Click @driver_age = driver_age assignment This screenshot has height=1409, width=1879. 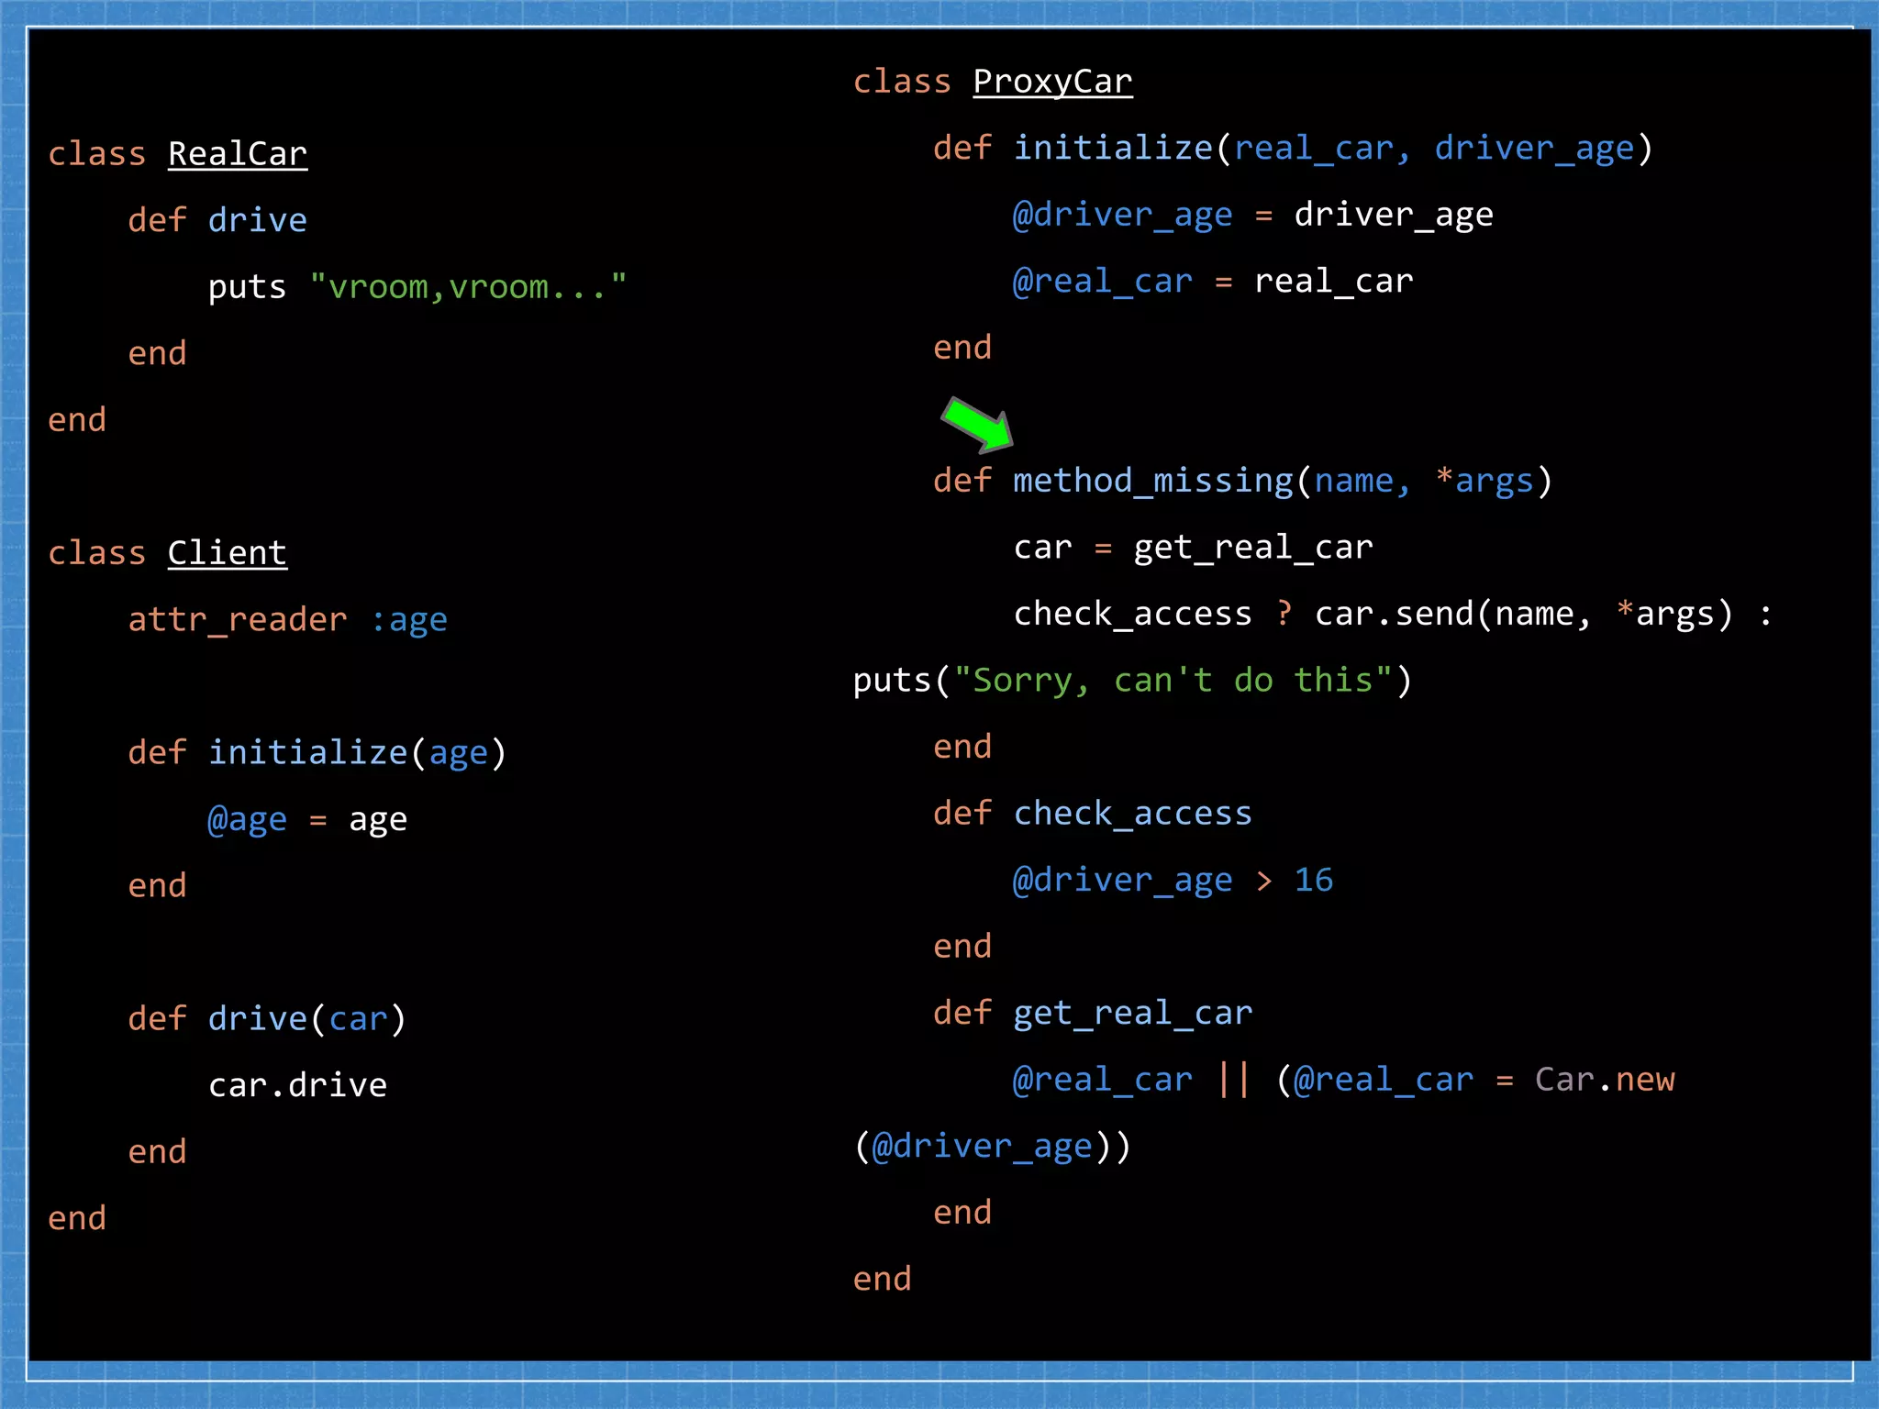point(1252,215)
